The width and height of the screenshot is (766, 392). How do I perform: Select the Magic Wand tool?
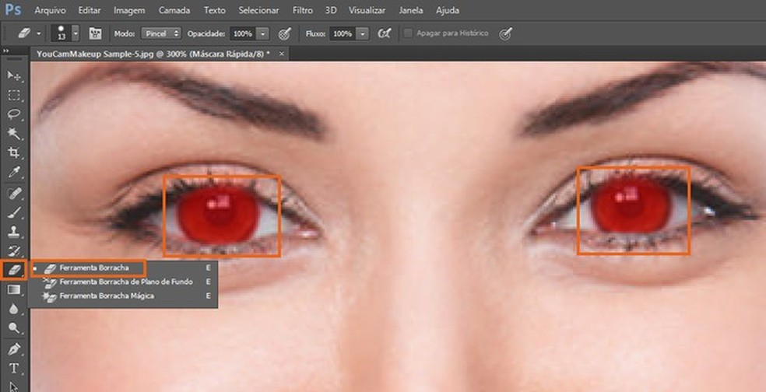click(x=14, y=133)
